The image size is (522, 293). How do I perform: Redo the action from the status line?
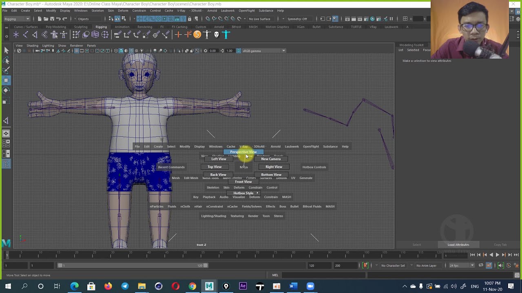(64, 19)
